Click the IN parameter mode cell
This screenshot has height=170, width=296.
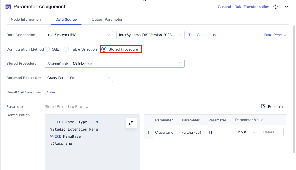(210, 132)
